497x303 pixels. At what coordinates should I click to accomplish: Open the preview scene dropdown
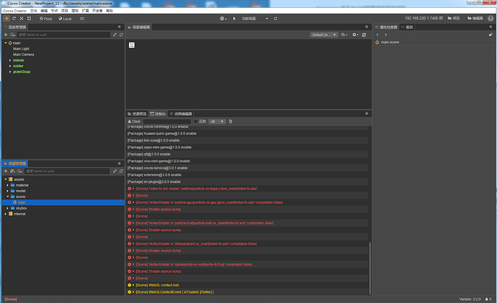255,19
